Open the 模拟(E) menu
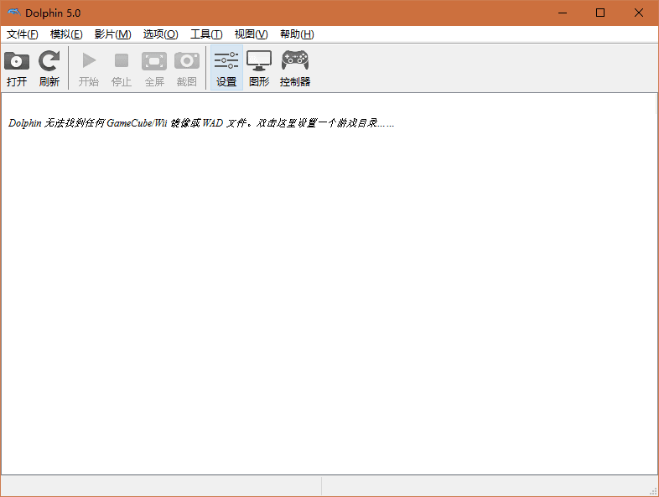Viewport: 659px width, 497px height. coord(66,34)
